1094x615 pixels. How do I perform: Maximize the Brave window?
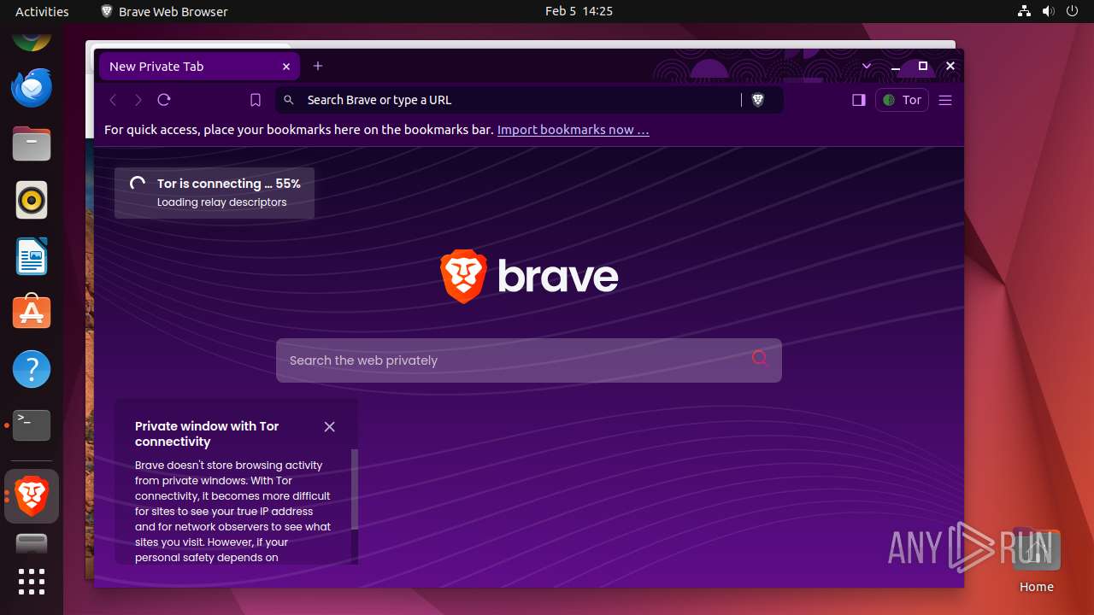coord(922,66)
